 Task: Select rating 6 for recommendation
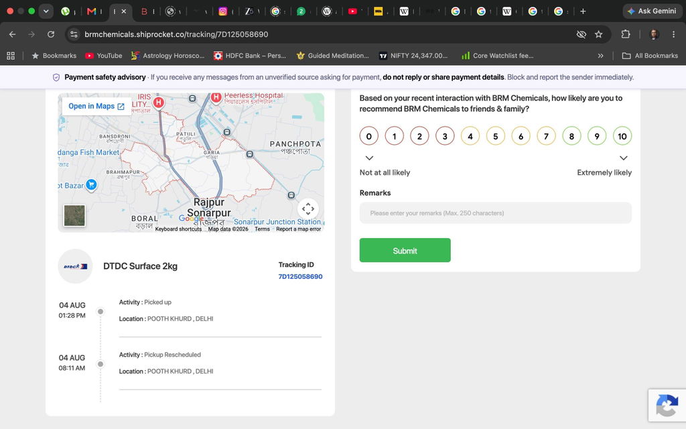(x=521, y=136)
